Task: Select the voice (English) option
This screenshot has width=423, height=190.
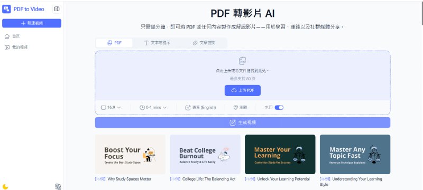Action: click(x=201, y=107)
